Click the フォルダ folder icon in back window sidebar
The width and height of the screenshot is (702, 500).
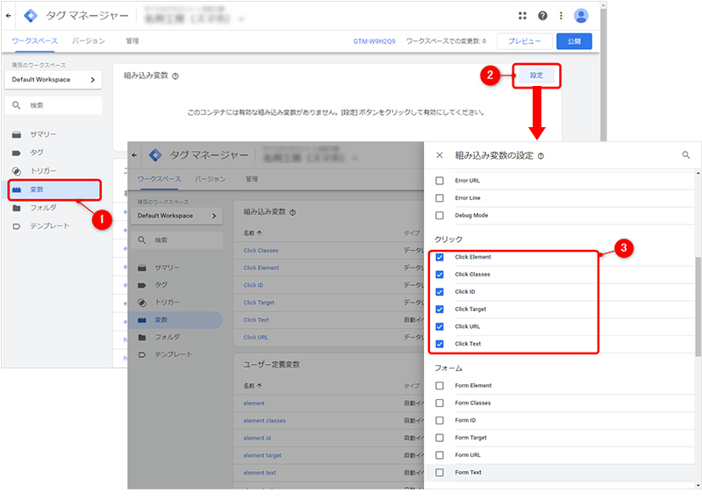pos(17,208)
